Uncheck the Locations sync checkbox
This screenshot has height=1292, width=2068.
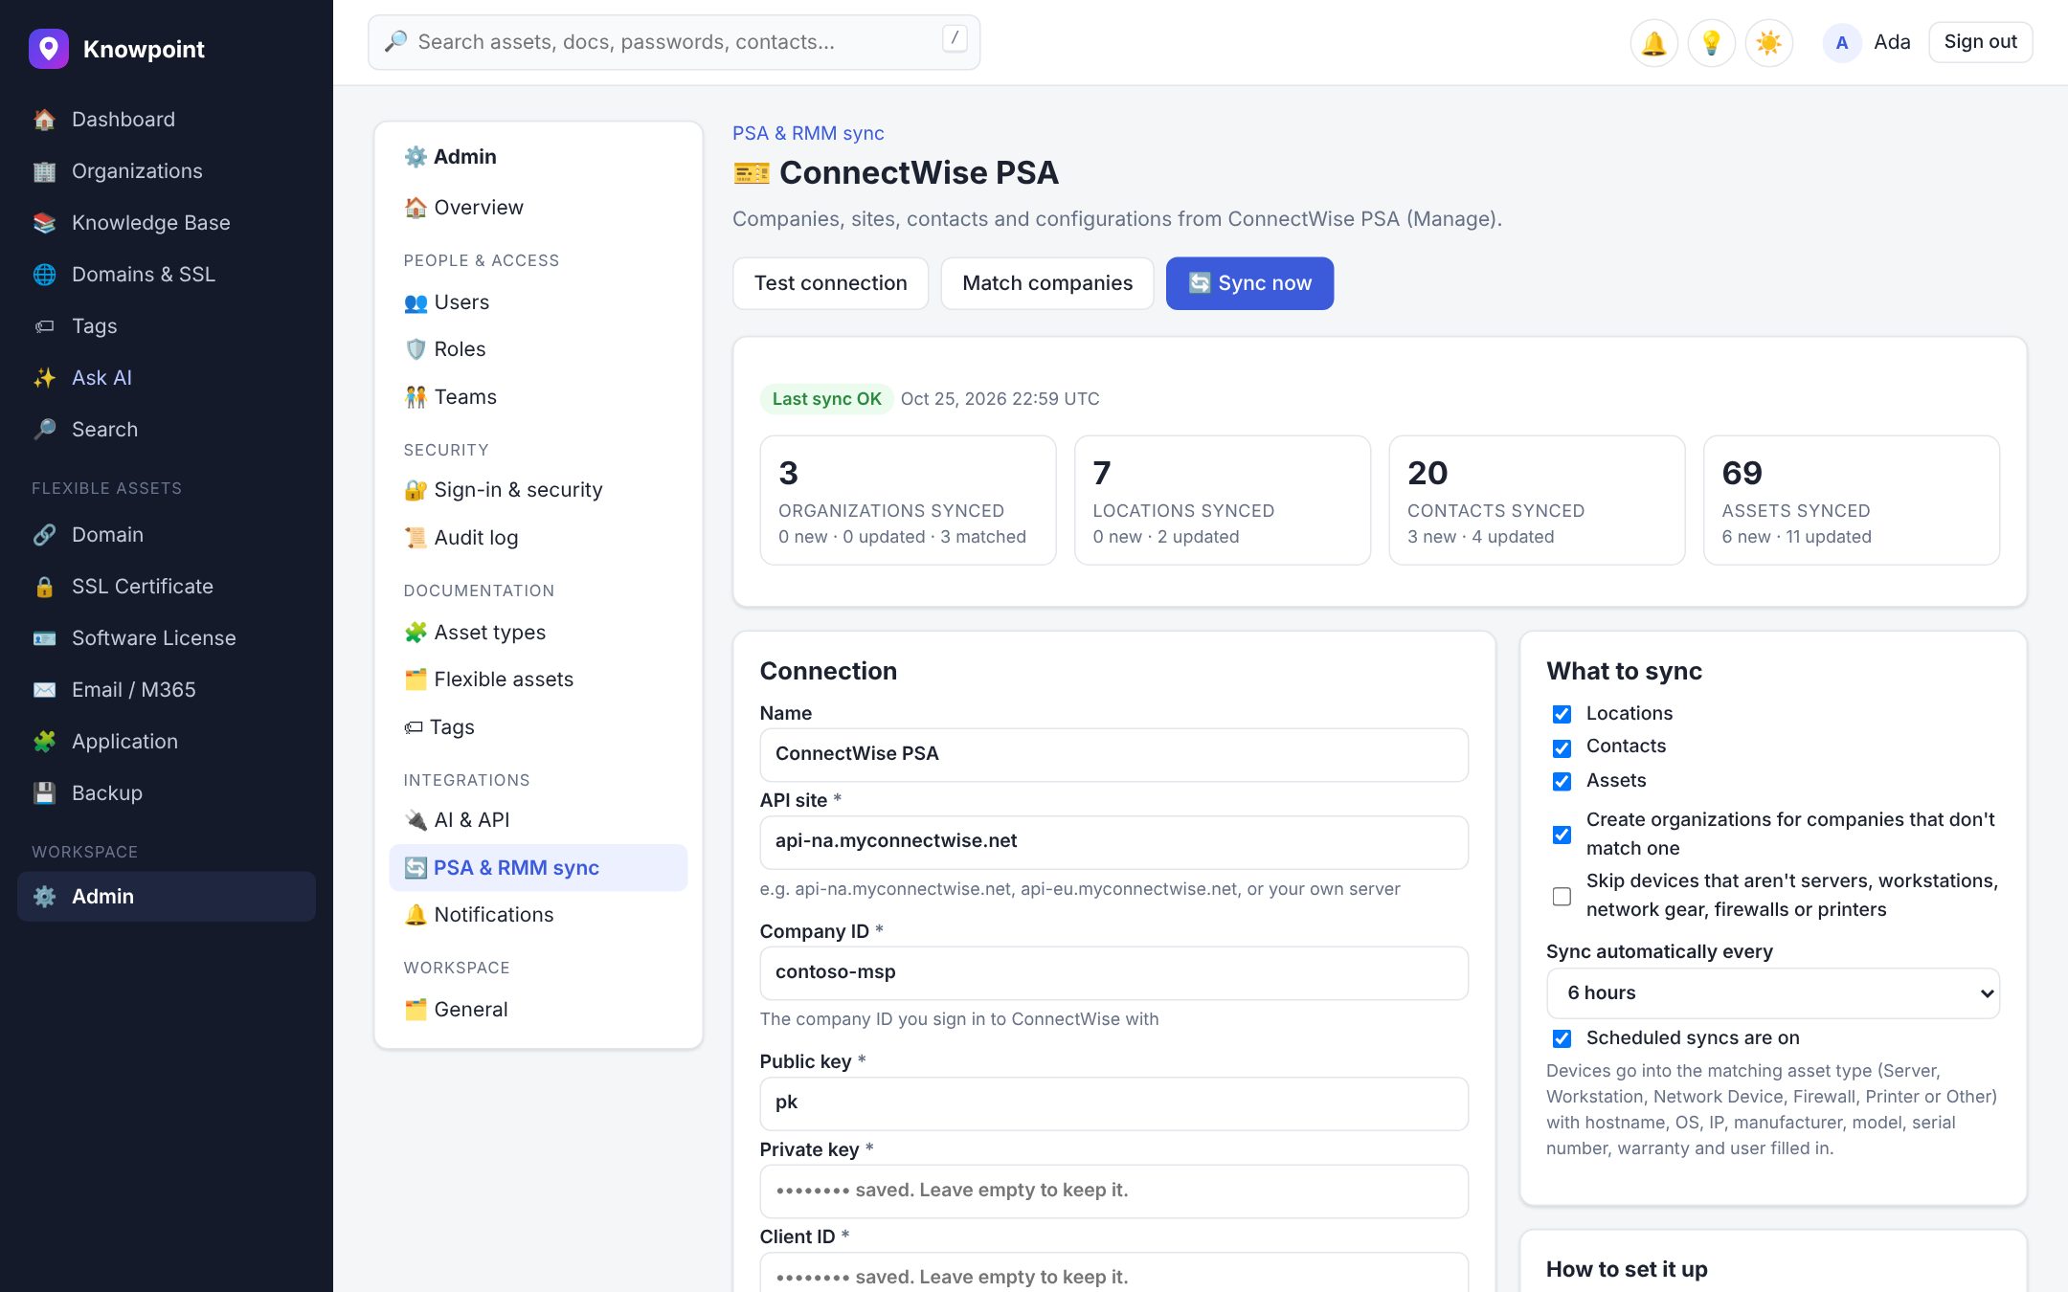(x=1562, y=714)
